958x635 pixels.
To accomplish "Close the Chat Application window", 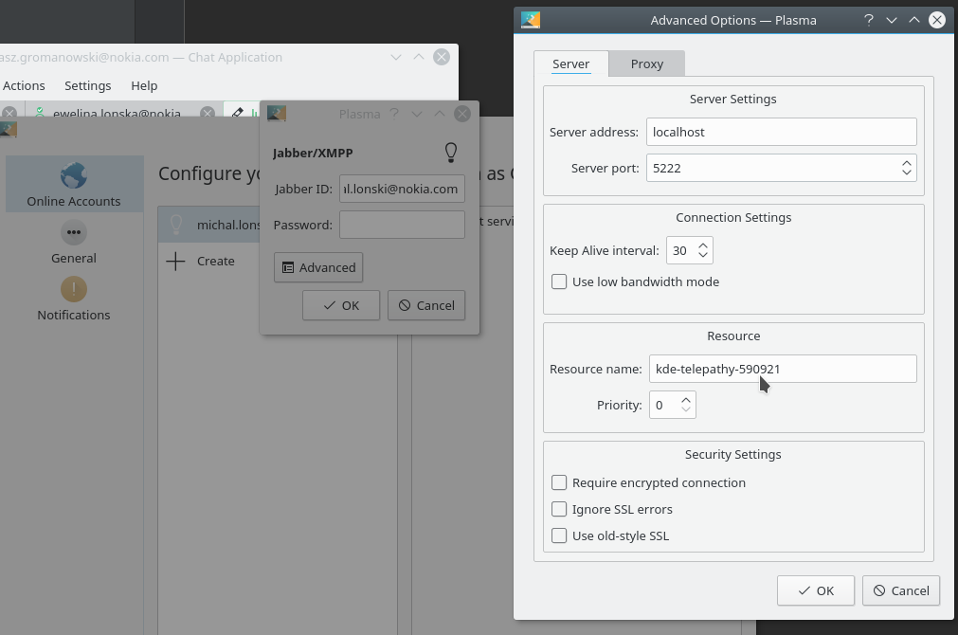I will point(442,57).
